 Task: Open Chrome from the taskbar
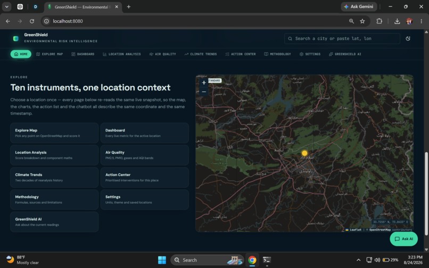pos(252,260)
